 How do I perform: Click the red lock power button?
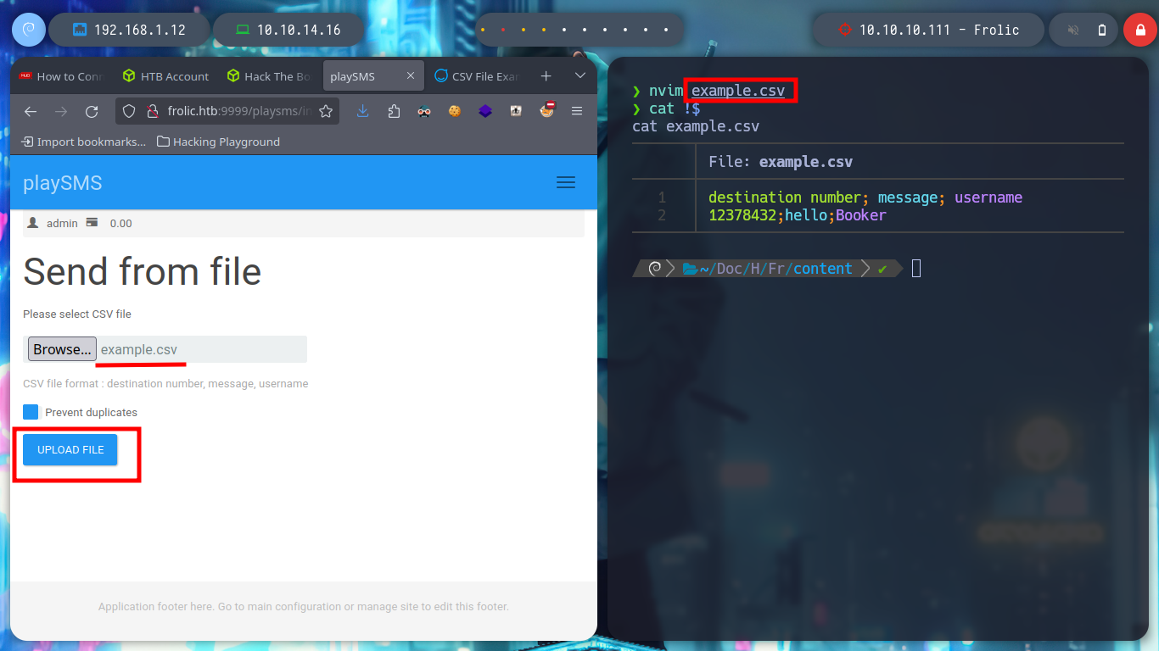[x=1139, y=30]
